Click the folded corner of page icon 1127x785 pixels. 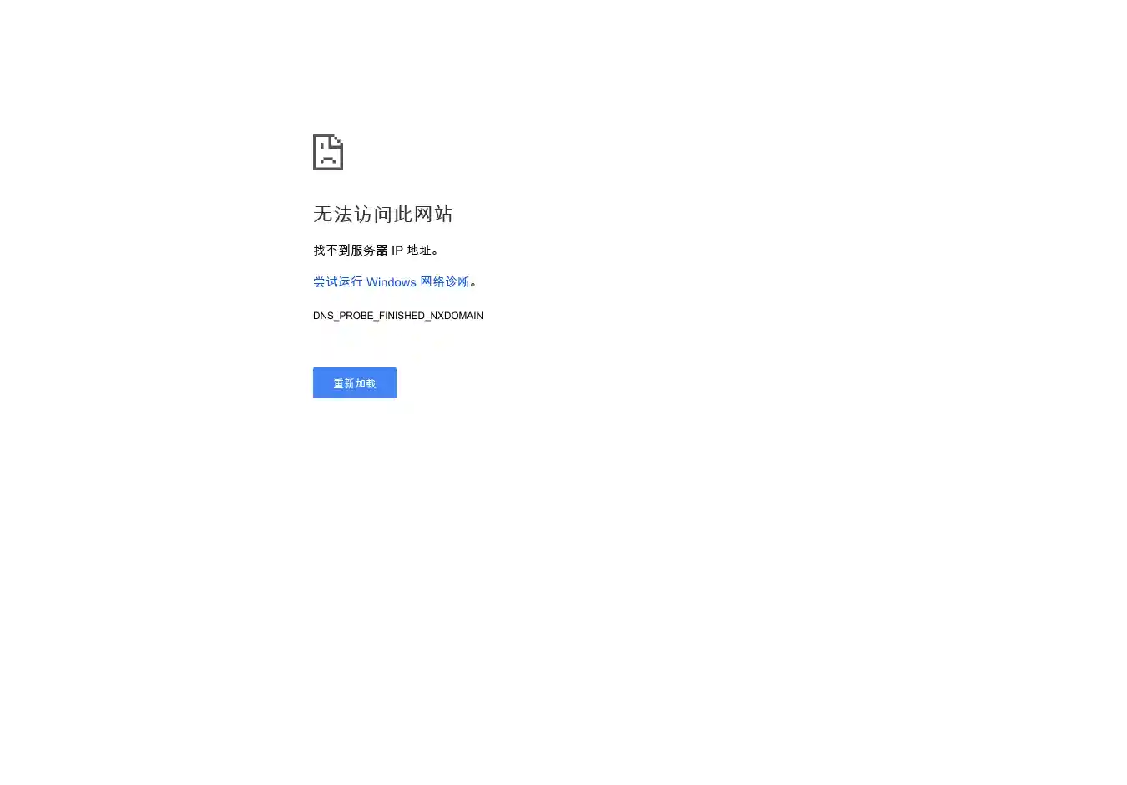coord(337,139)
